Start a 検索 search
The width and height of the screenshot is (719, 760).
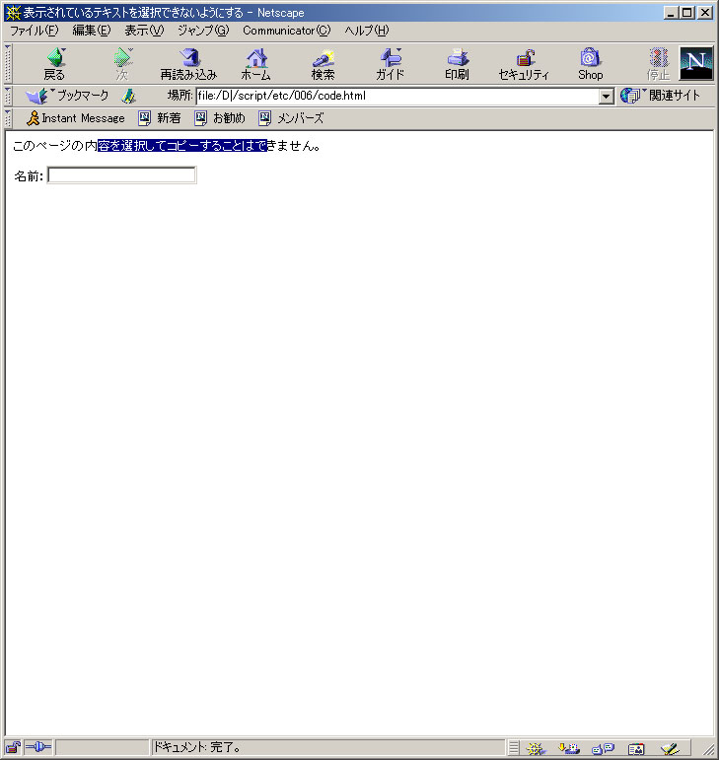[323, 64]
